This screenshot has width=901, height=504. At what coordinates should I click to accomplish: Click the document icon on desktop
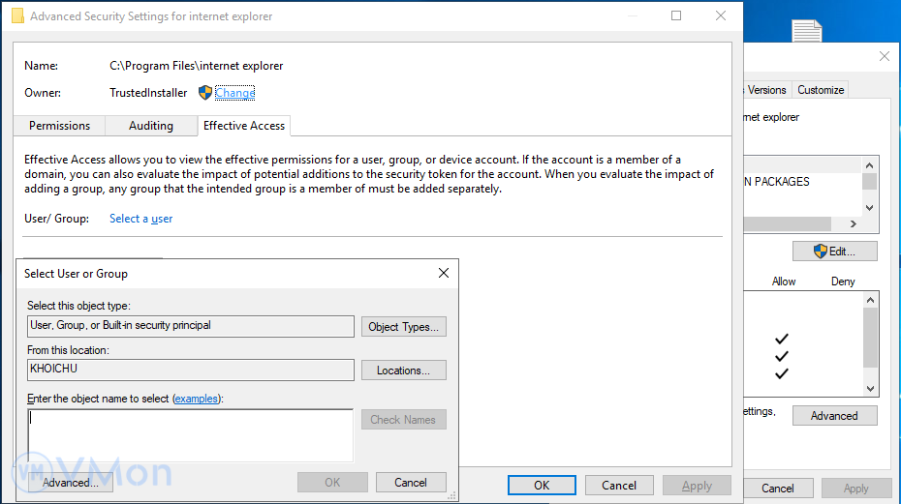tap(806, 31)
